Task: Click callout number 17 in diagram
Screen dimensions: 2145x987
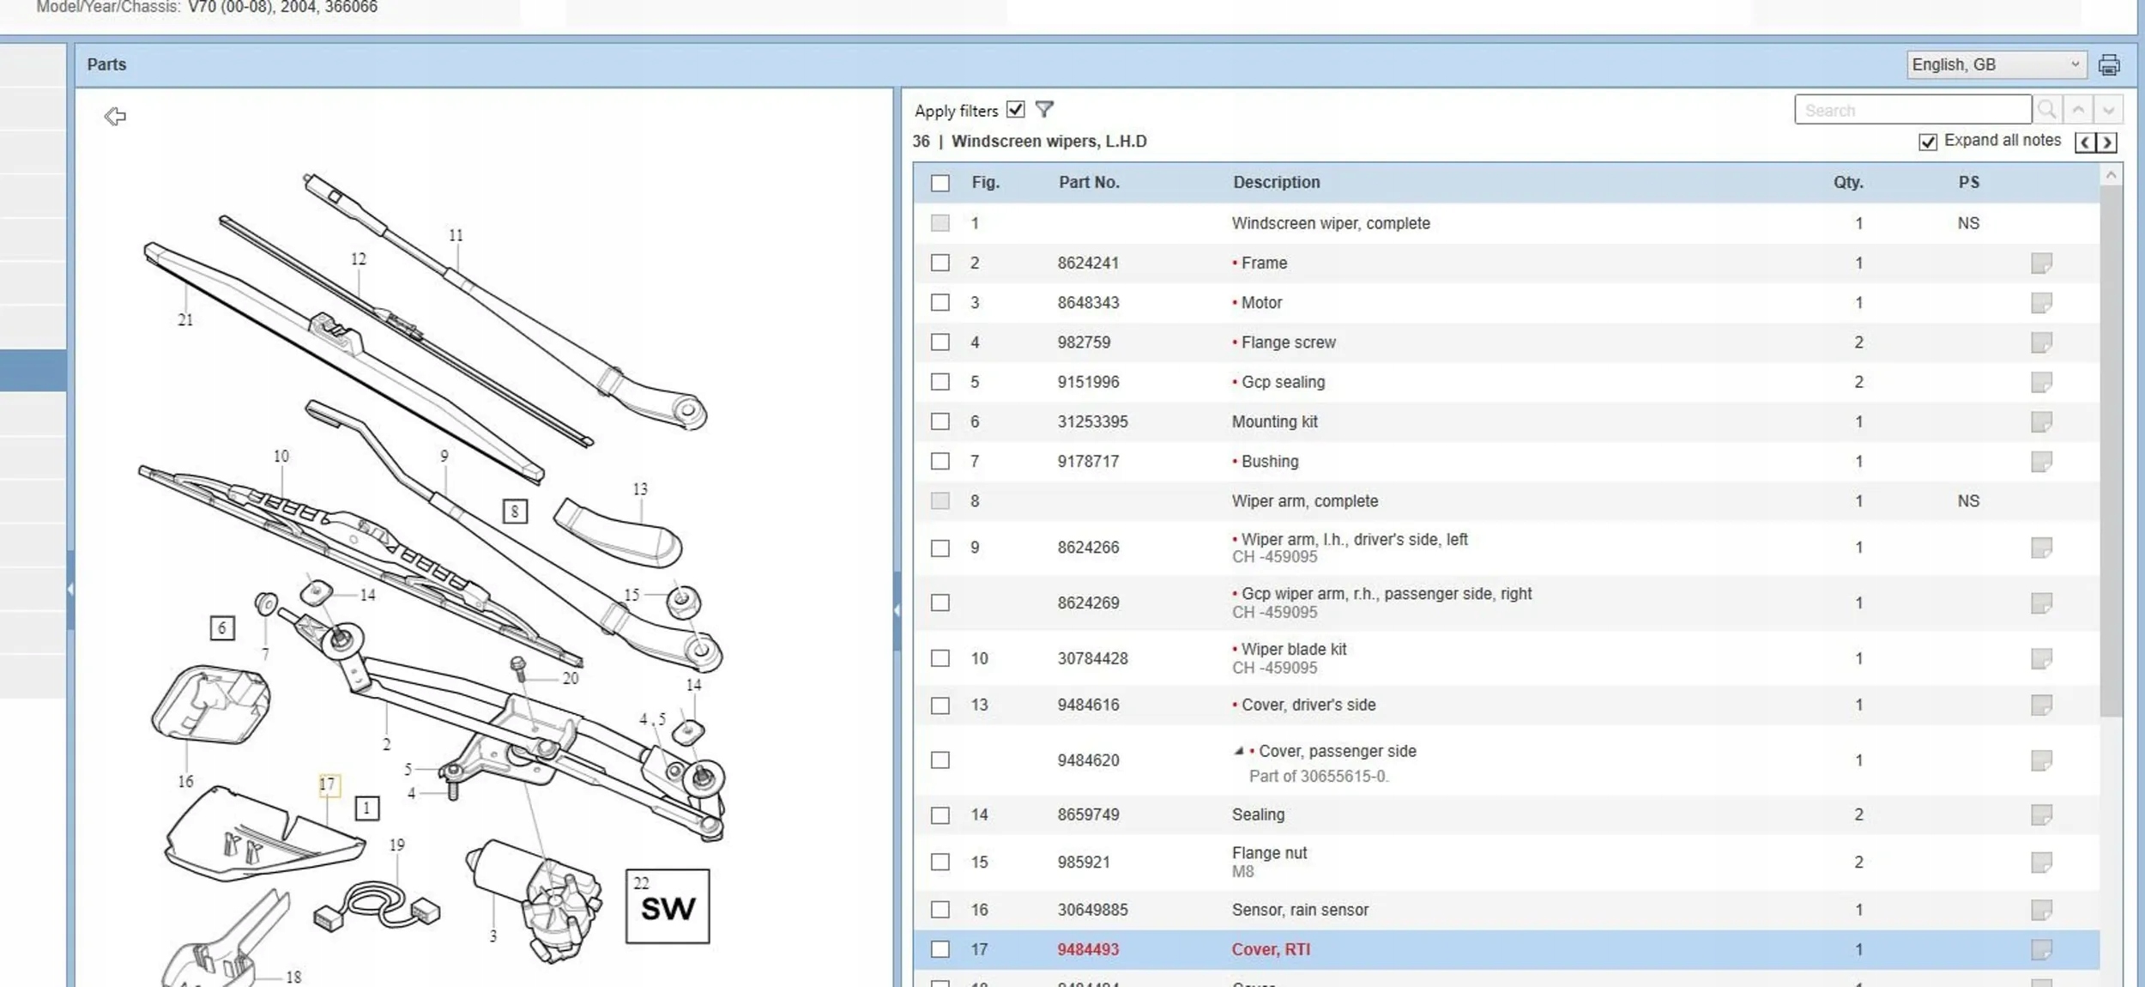Action: click(x=328, y=784)
